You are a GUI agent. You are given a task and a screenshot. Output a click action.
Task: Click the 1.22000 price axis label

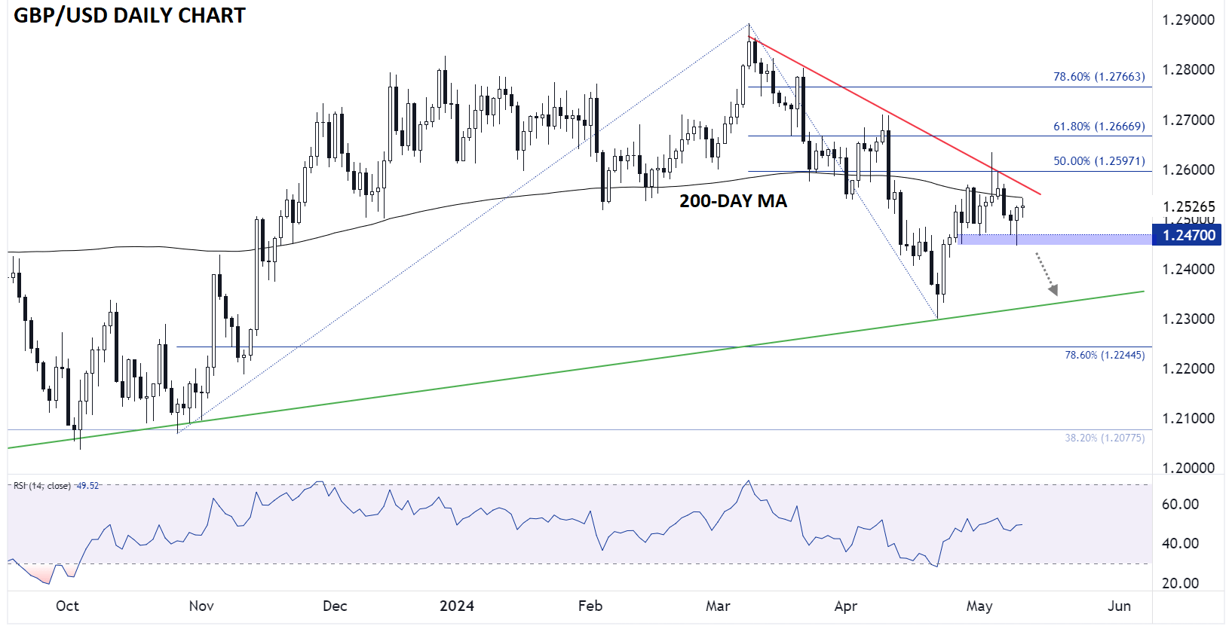coord(1188,368)
